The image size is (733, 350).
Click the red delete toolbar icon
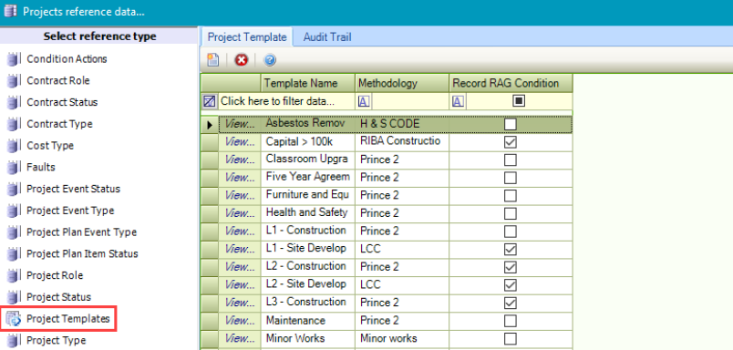point(242,60)
